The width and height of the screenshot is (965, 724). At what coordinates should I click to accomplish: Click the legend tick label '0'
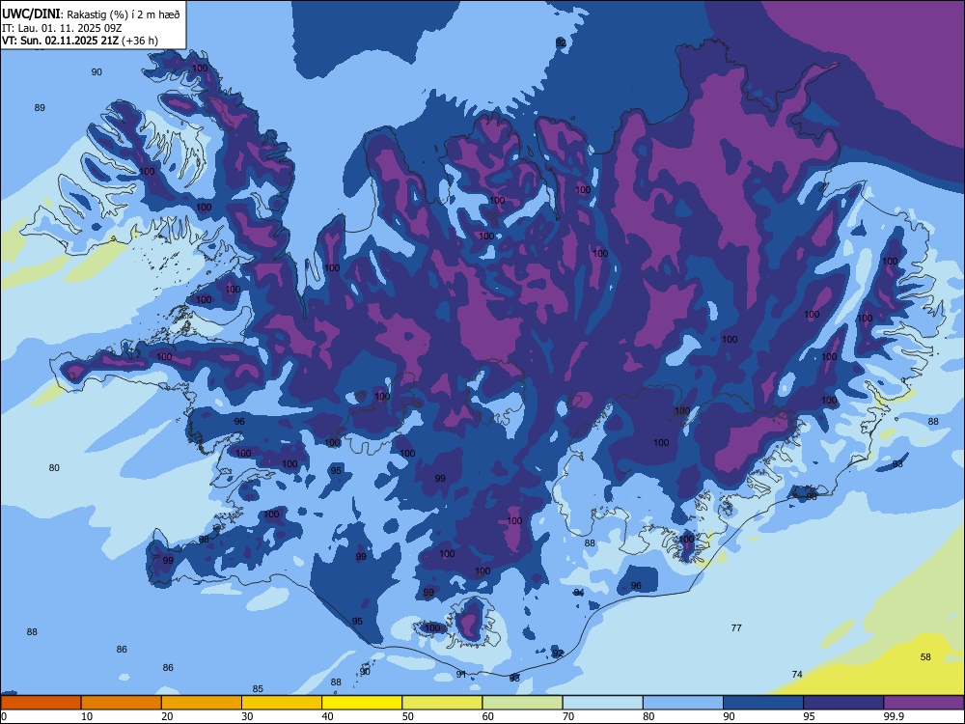tap(4, 716)
